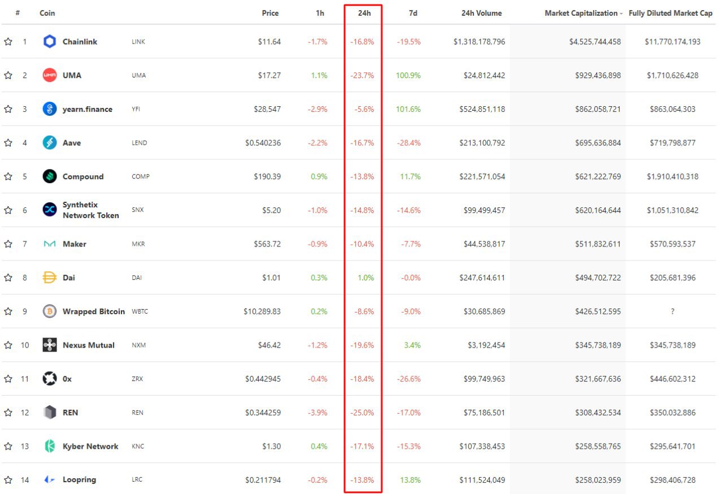This screenshot has width=723, height=494.
Task: Click the Nexus Mutual logo icon
Action: (50, 345)
